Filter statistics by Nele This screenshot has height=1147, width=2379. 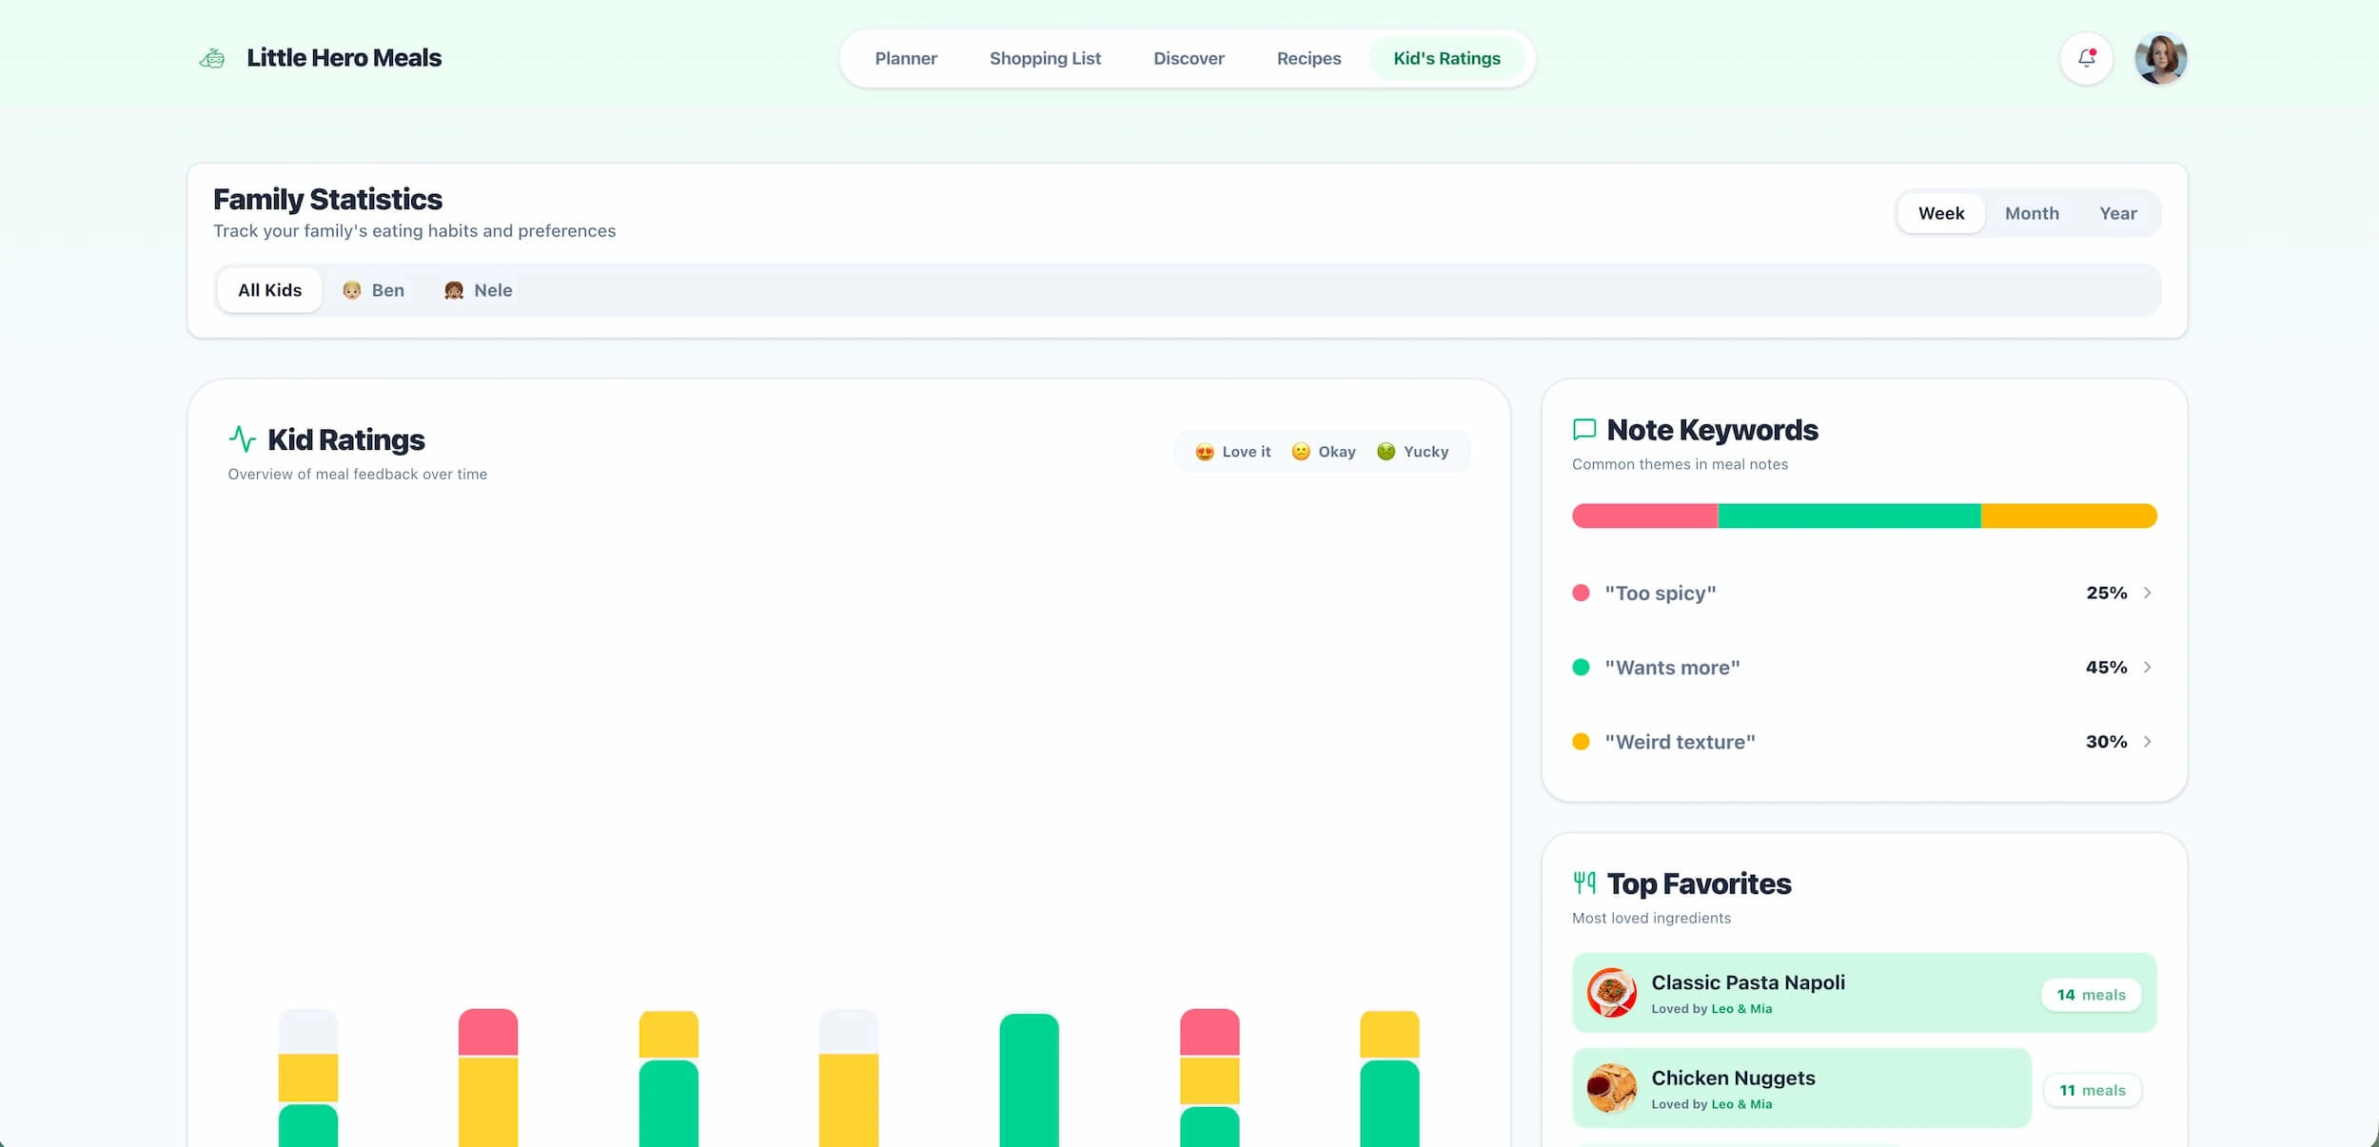click(x=479, y=290)
